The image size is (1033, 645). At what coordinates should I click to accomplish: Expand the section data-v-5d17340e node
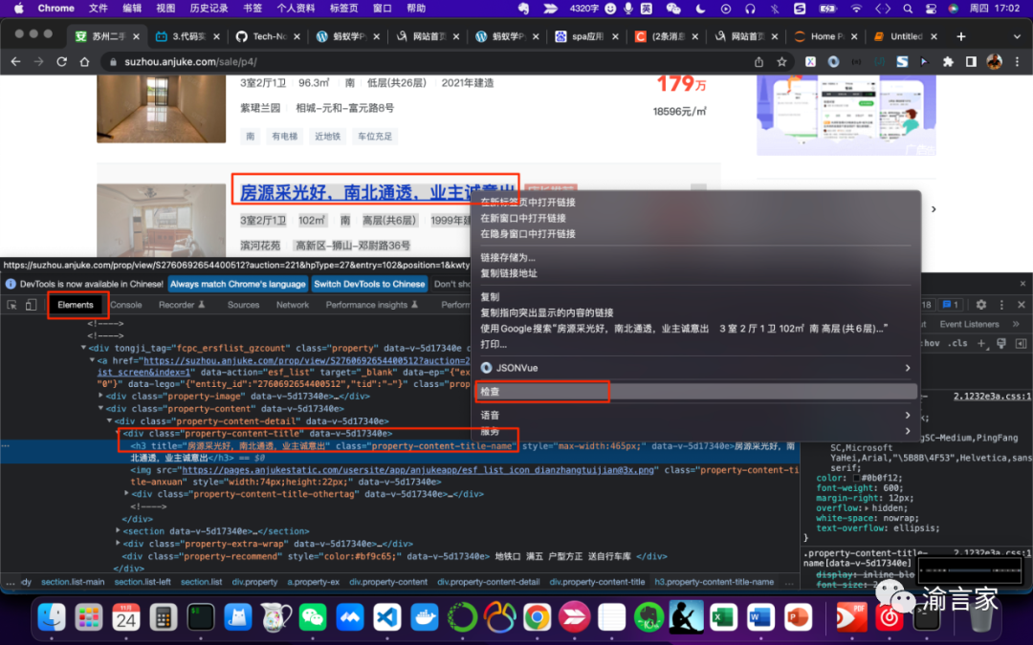[118, 530]
